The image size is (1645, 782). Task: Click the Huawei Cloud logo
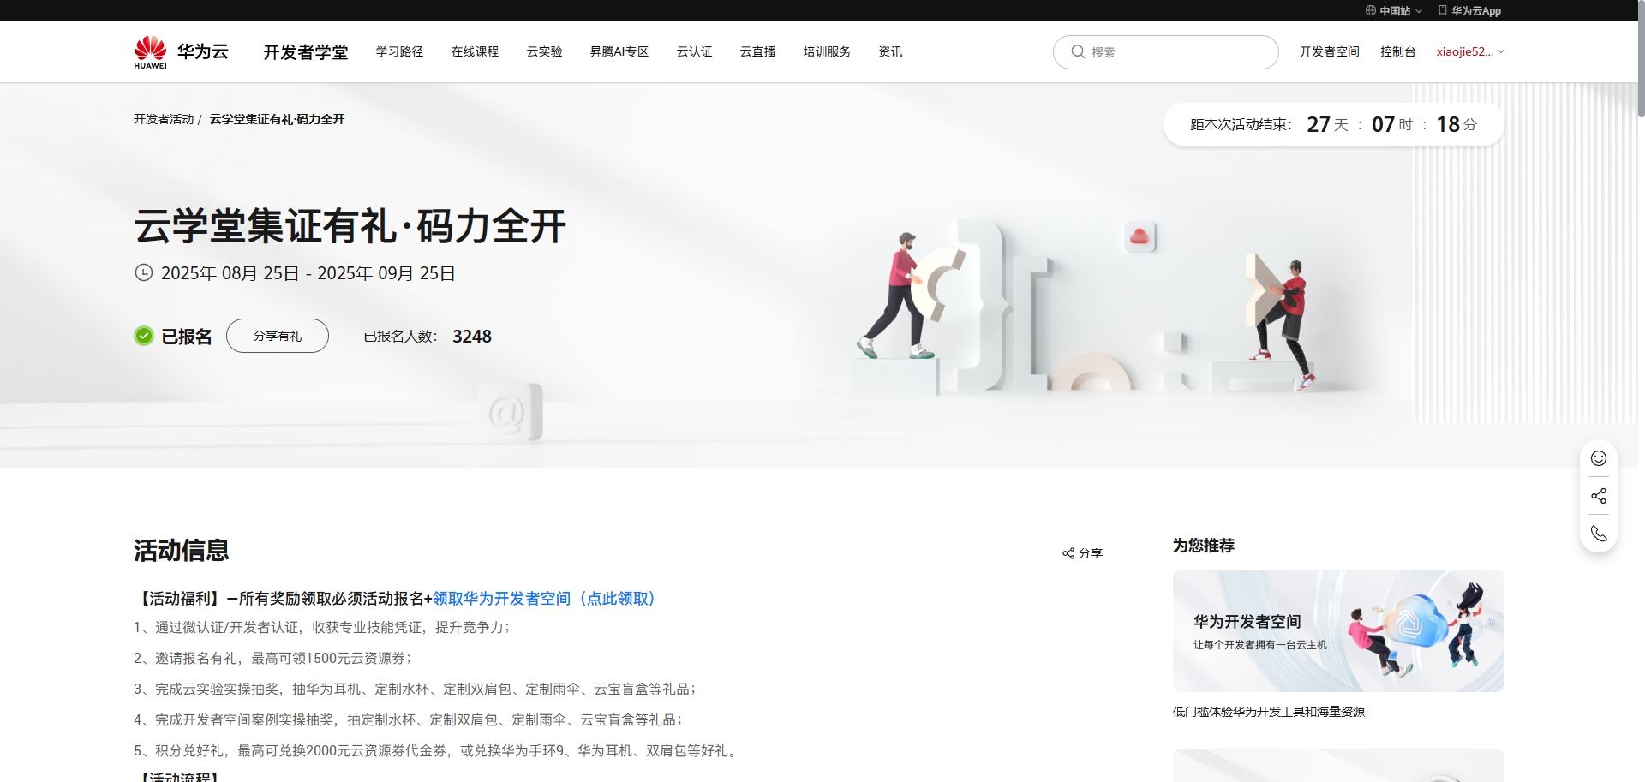[x=182, y=51]
